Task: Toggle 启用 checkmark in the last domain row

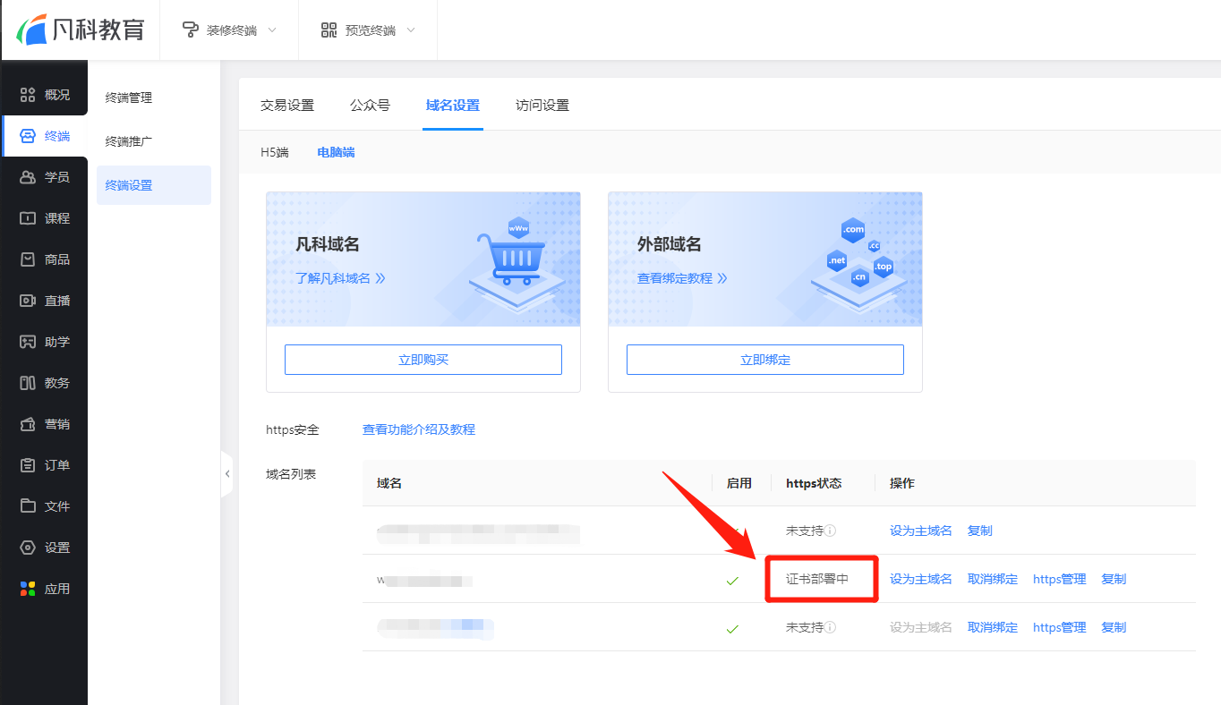Action: 732,629
